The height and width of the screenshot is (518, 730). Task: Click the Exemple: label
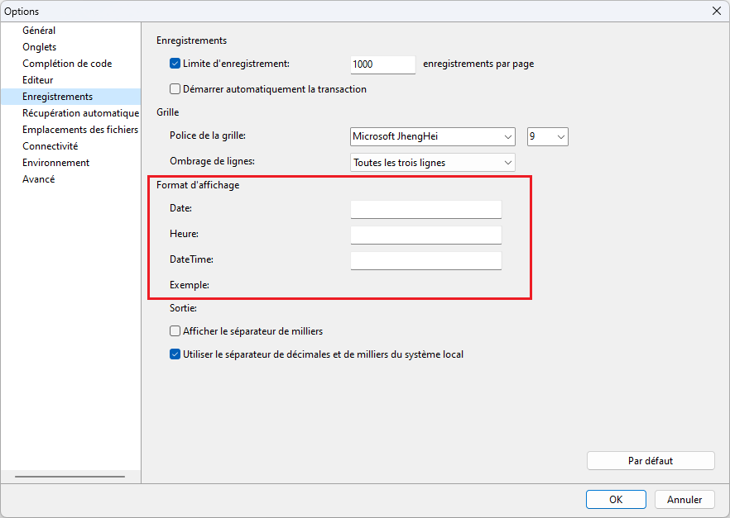[x=190, y=285]
